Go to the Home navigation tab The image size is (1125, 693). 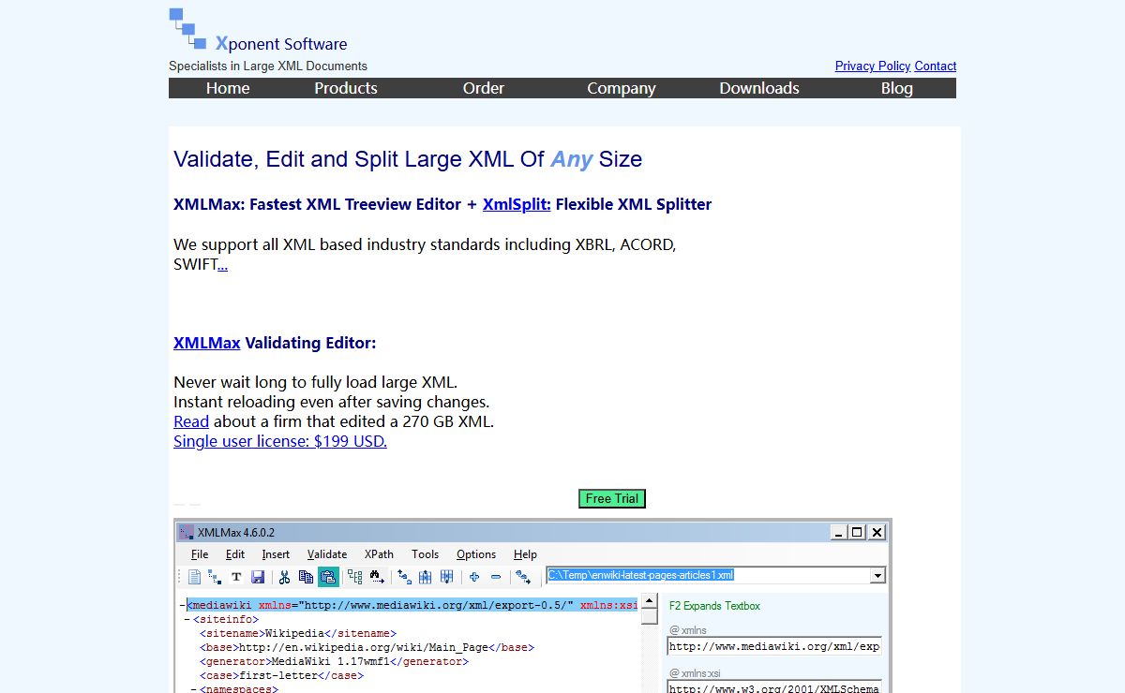coord(228,88)
